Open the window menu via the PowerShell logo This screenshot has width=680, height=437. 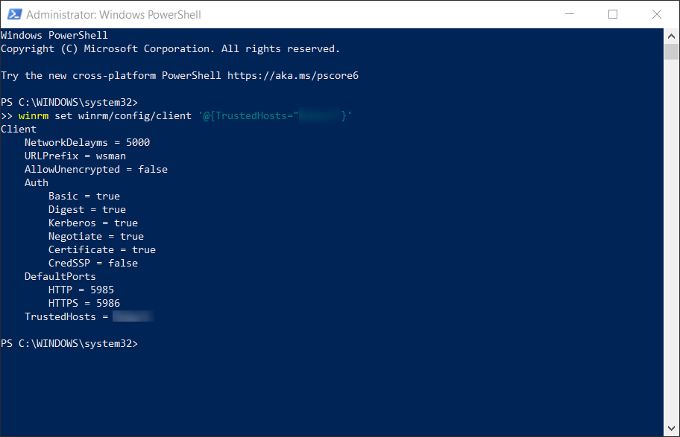click(15, 14)
